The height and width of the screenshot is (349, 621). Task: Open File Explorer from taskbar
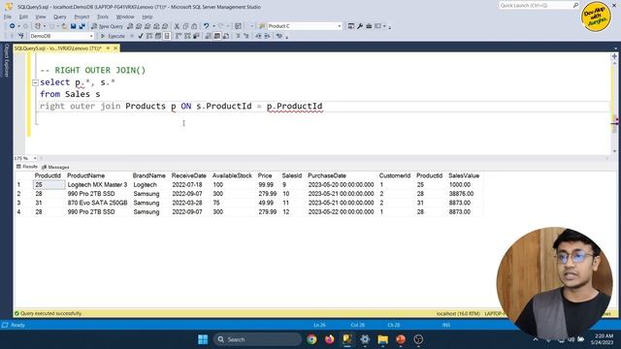(382, 339)
